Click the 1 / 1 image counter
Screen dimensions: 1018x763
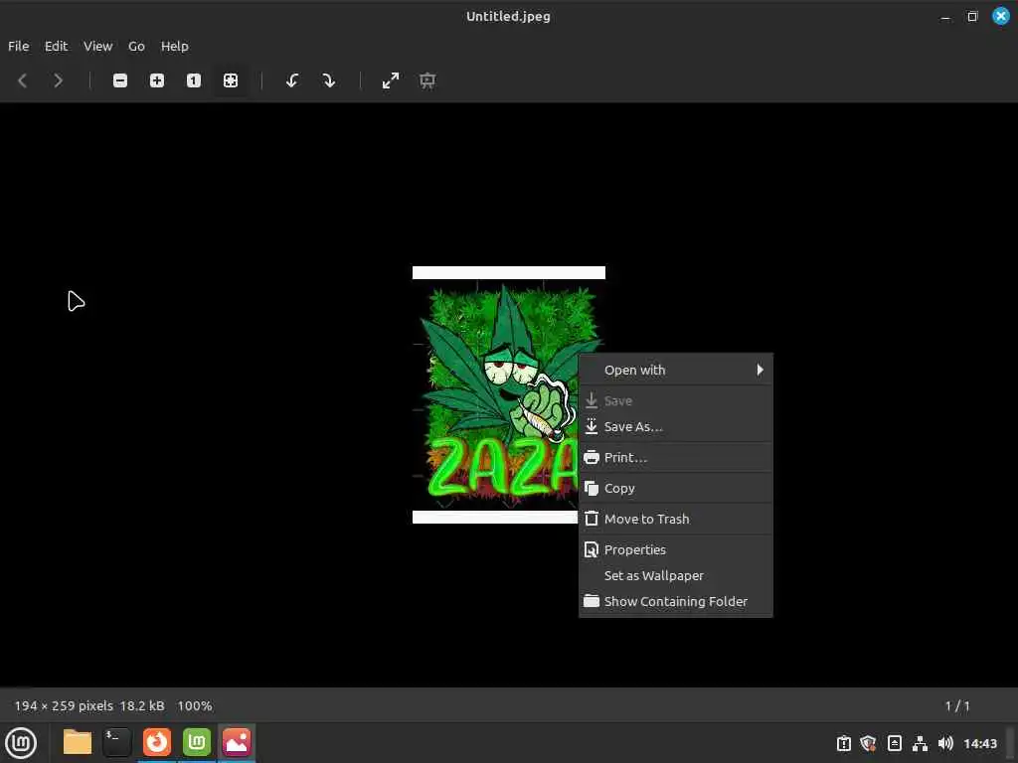pos(957,706)
